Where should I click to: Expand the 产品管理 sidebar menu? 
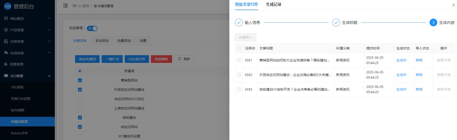click(x=27, y=30)
